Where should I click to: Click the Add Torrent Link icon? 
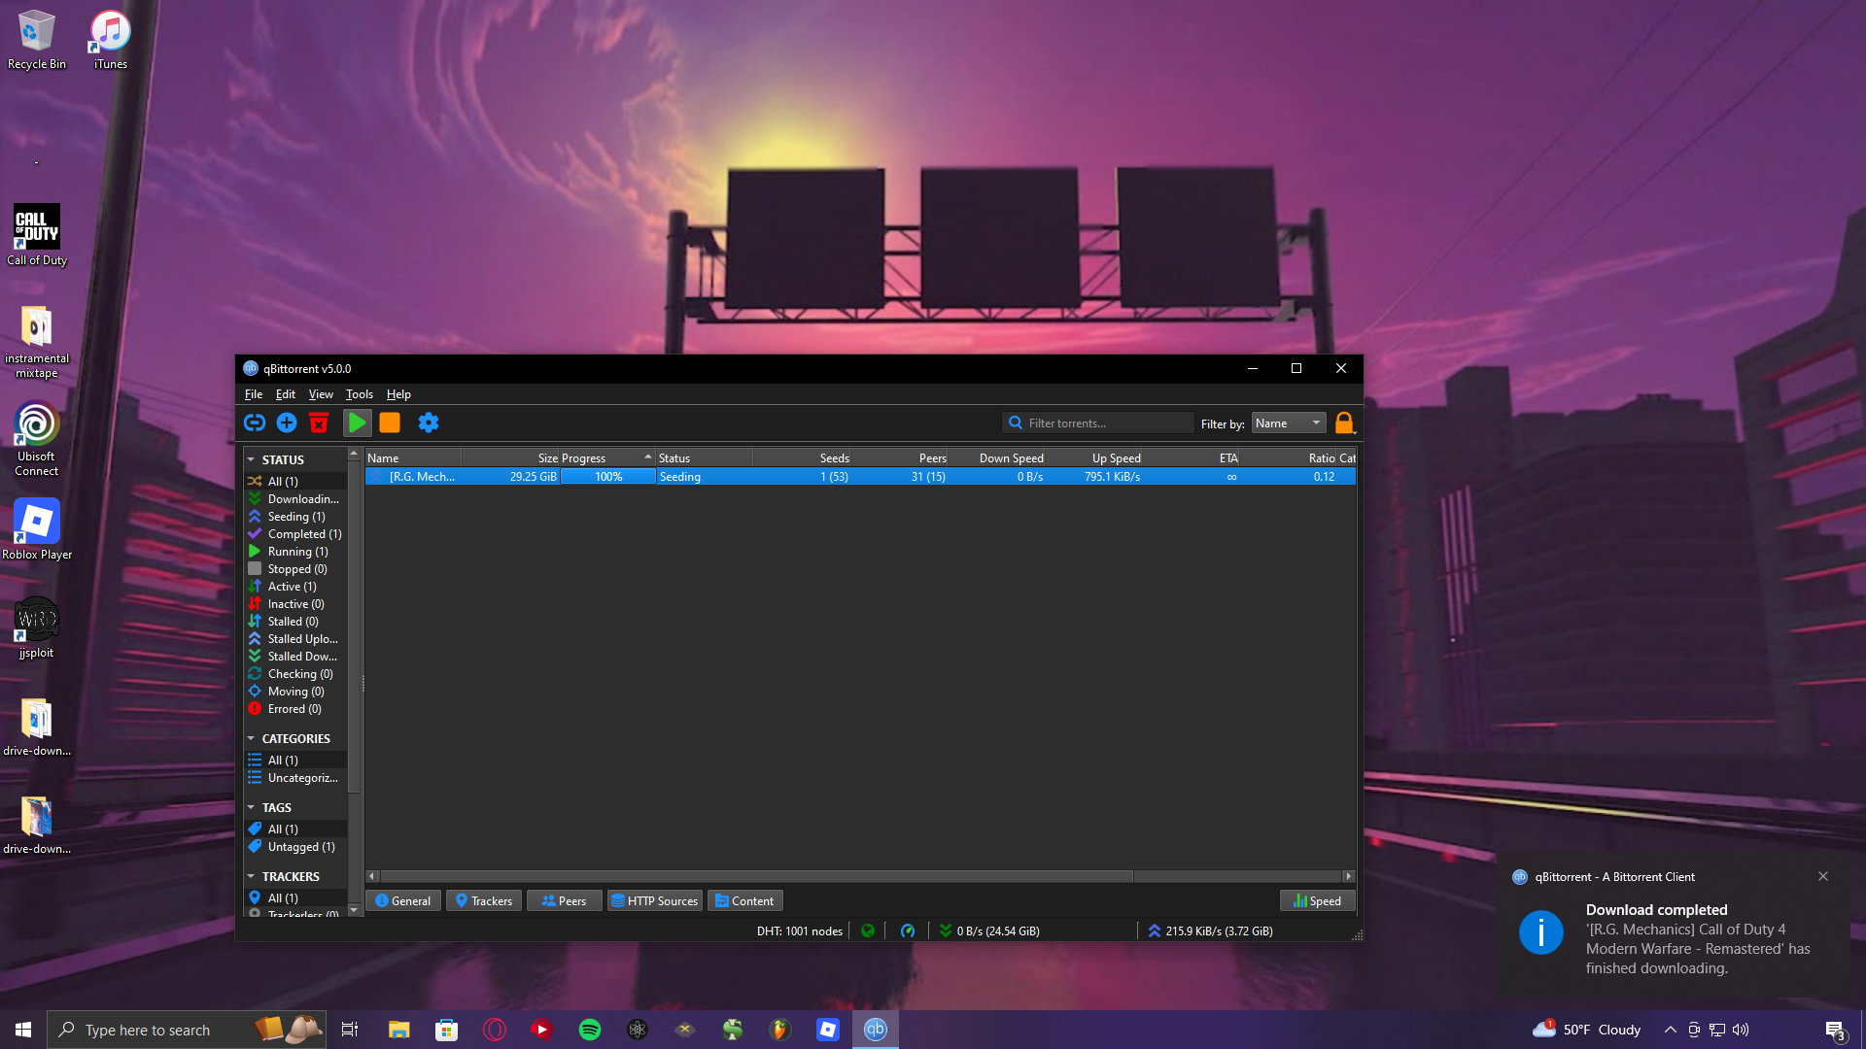point(255,423)
